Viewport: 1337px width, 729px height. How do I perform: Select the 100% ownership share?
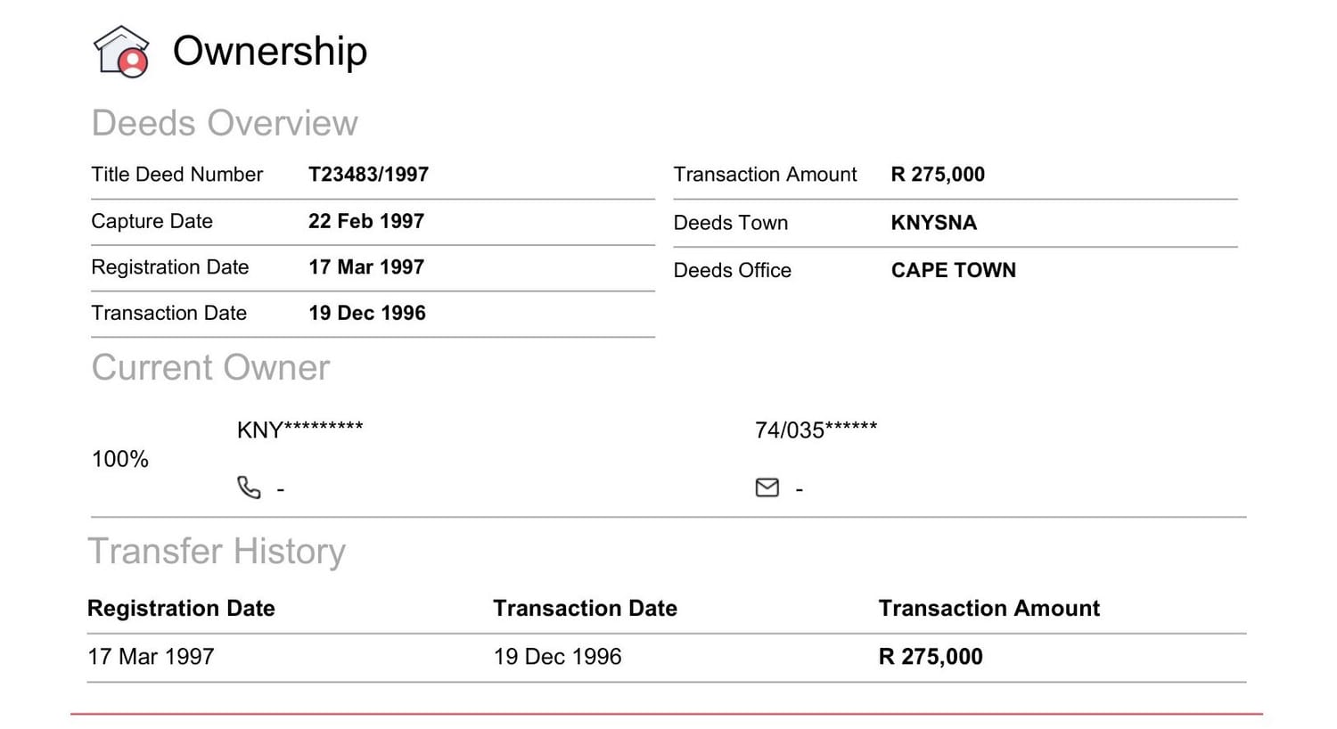pos(120,459)
